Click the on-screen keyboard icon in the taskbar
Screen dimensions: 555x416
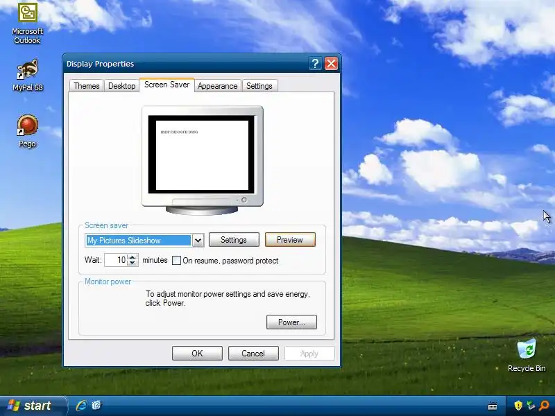point(493,406)
